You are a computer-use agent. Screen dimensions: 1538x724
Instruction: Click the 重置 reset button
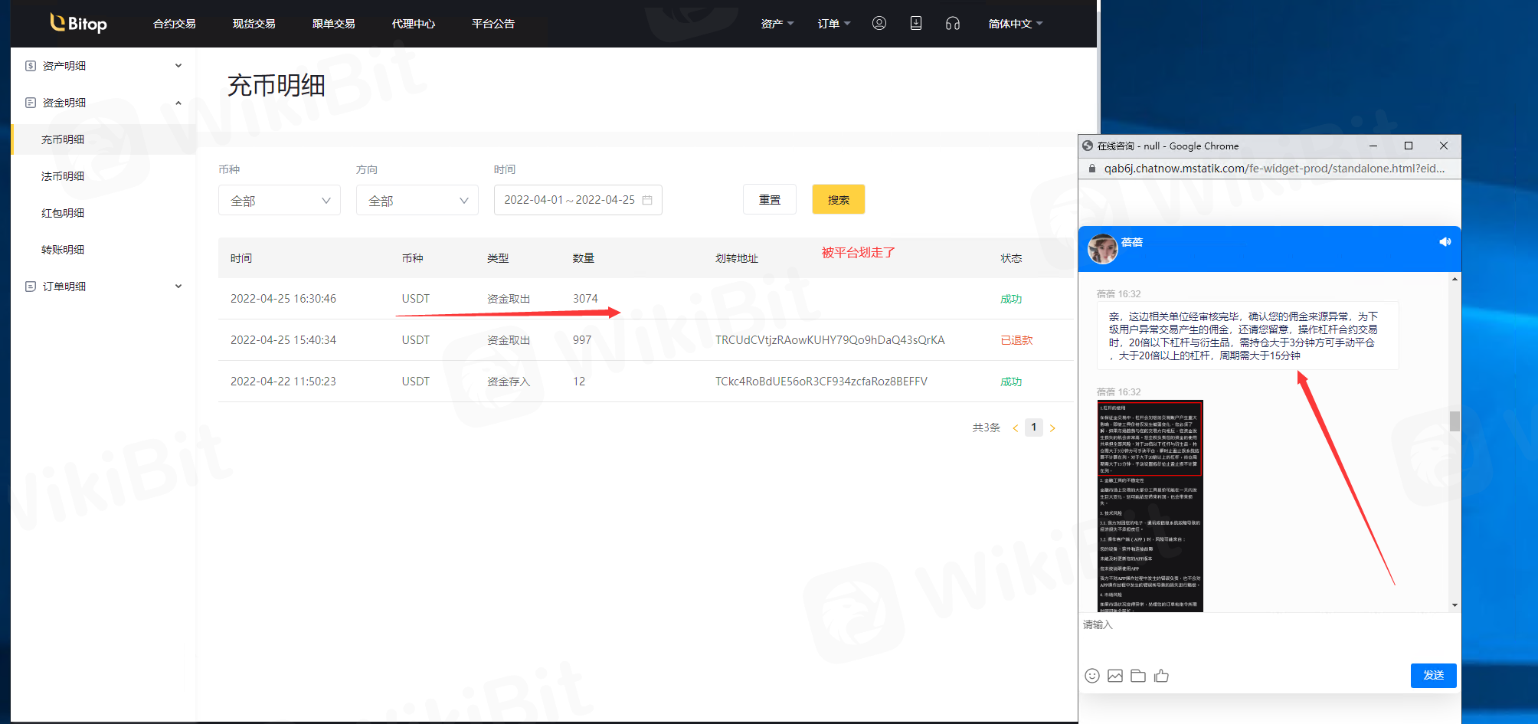[769, 200]
